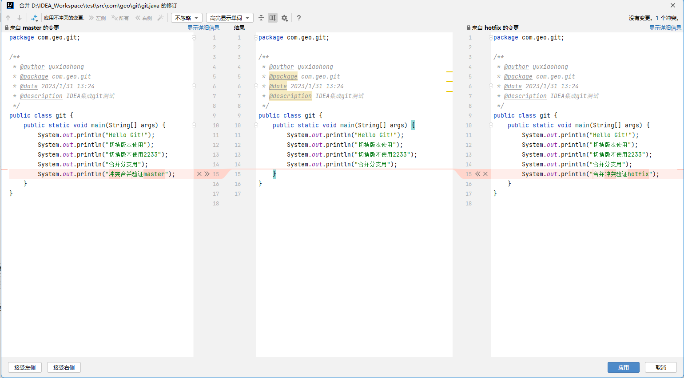Apply all non-conflicting changes (所有)
The height and width of the screenshot is (378, 684).
[120, 18]
